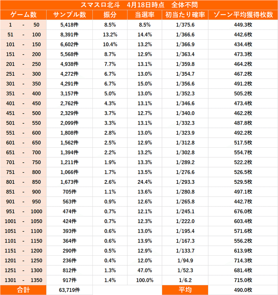Click the 47.0% win rate cell
Image resolution: width=278 pixels, height=295 pixels.
tap(145, 270)
